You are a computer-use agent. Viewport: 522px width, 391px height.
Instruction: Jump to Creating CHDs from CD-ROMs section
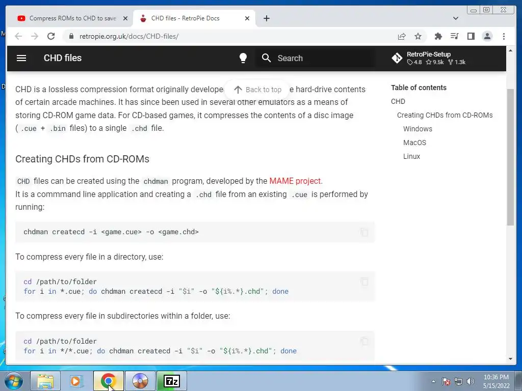click(445, 115)
